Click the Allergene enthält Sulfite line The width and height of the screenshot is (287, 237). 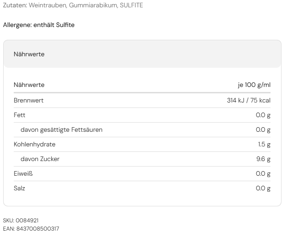(39, 25)
